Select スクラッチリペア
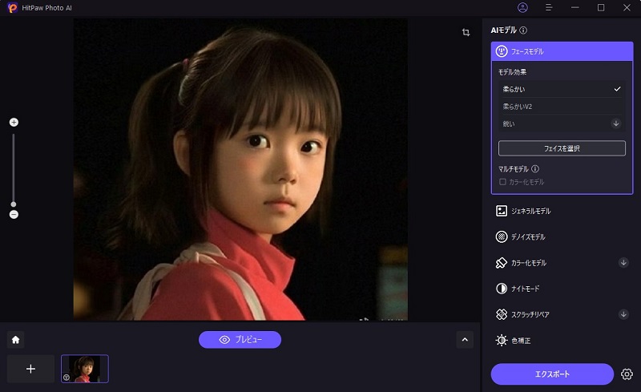 (x=562, y=314)
